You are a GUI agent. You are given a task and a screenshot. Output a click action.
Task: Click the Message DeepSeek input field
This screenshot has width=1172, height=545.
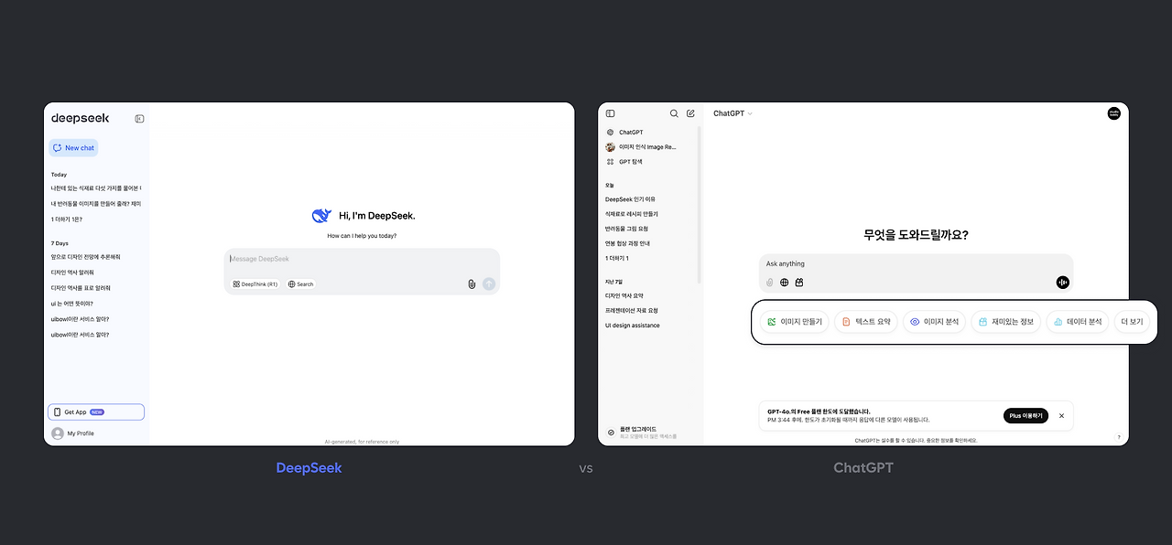pos(362,260)
